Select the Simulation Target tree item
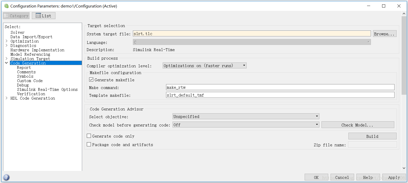 point(30,59)
